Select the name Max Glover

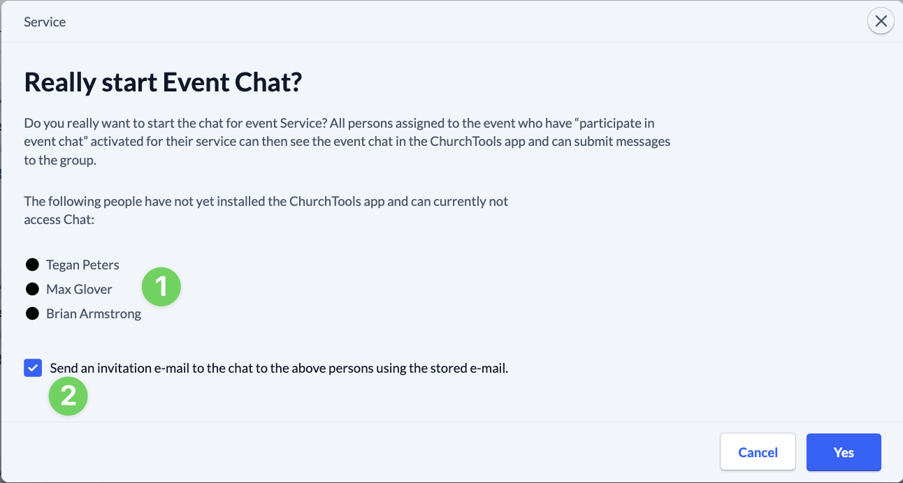click(x=79, y=289)
